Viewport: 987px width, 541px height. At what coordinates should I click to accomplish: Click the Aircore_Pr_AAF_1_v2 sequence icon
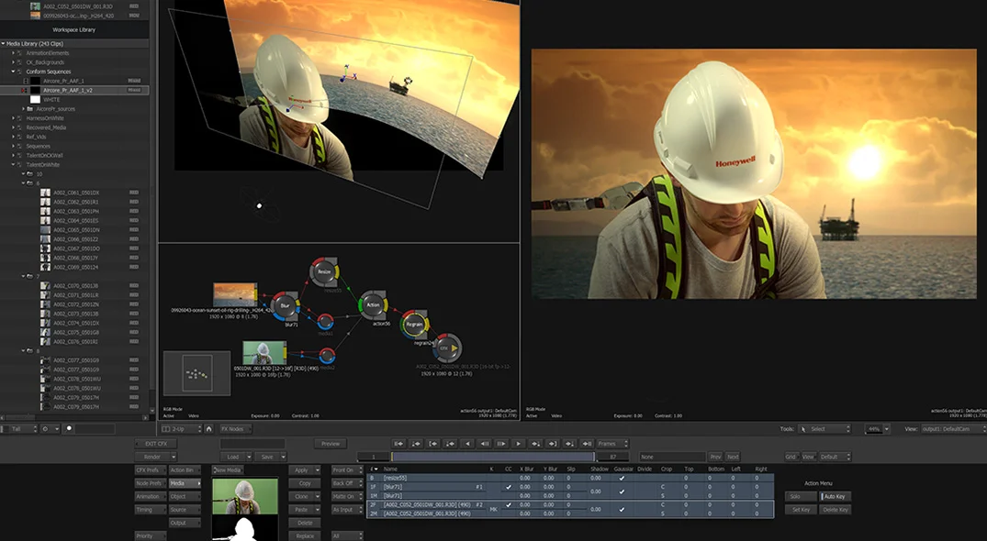coord(35,91)
